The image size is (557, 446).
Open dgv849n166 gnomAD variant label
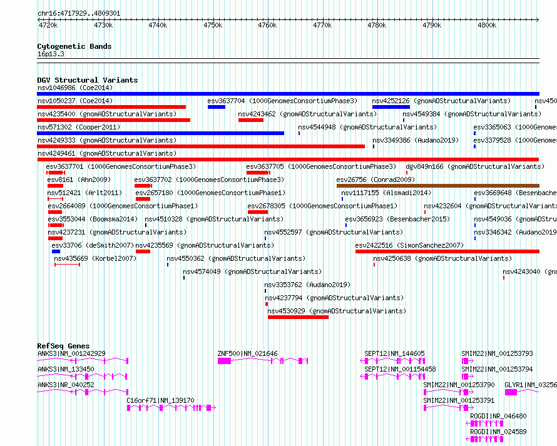click(475, 166)
